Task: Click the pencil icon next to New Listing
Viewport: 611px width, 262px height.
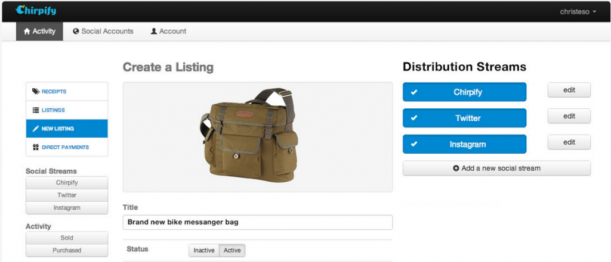Action: pyautogui.click(x=35, y=129)
